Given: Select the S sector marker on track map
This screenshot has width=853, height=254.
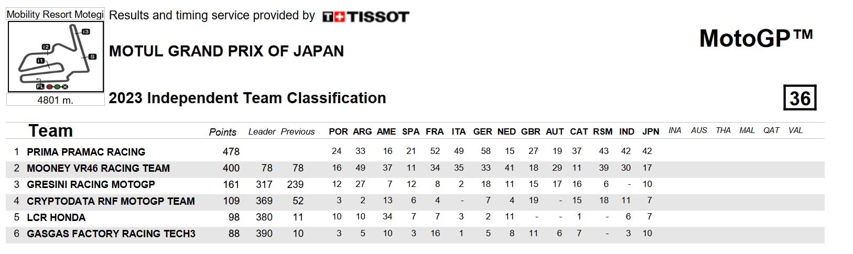Looking at the screenshot, I should [x=92, y=57].
